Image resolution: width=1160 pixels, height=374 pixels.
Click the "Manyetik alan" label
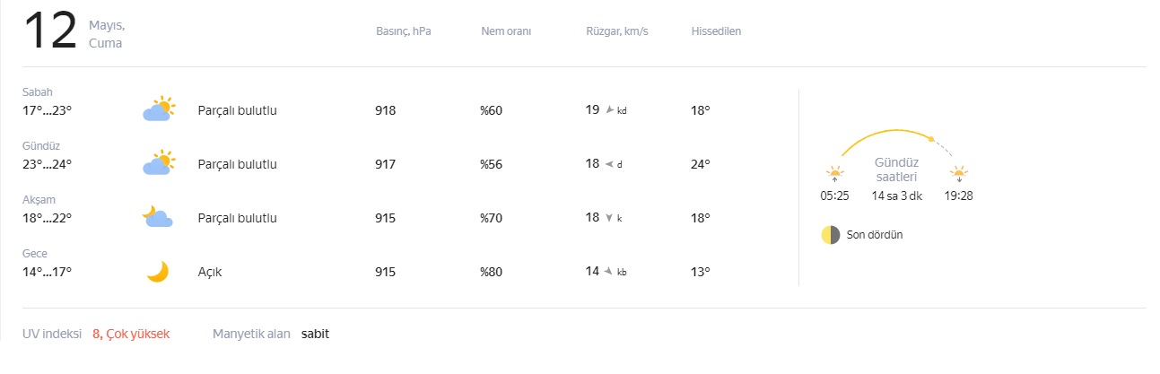point(251,334)
